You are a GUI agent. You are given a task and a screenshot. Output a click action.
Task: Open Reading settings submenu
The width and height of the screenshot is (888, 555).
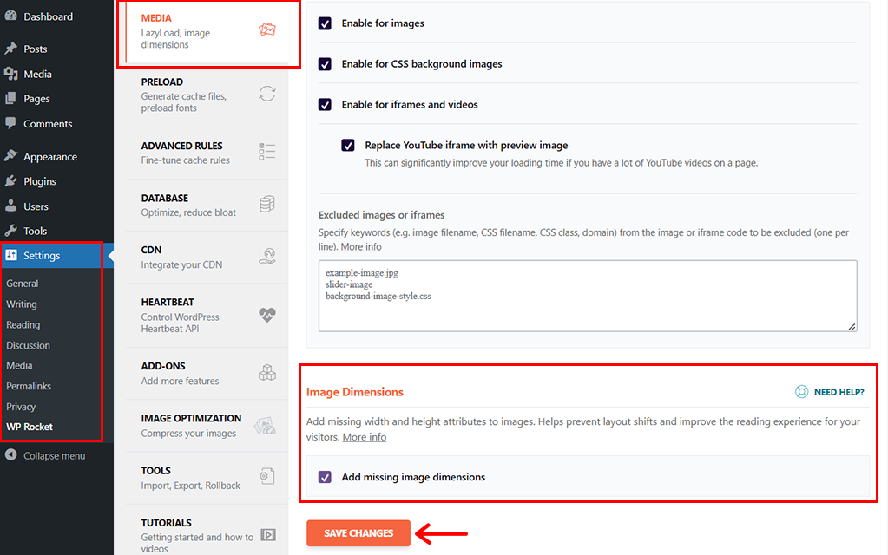pos(23,324)
